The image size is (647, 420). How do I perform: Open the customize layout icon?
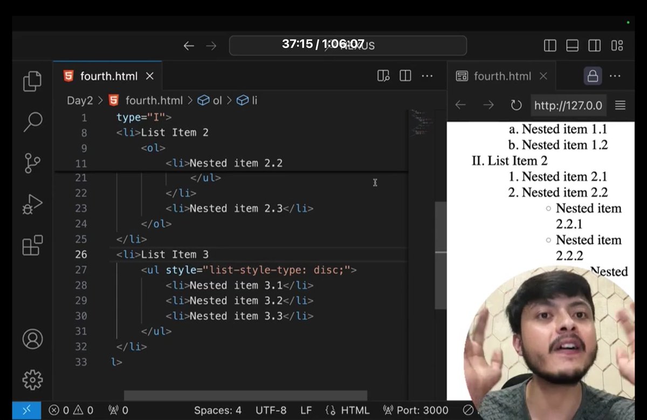pos(617,46)
